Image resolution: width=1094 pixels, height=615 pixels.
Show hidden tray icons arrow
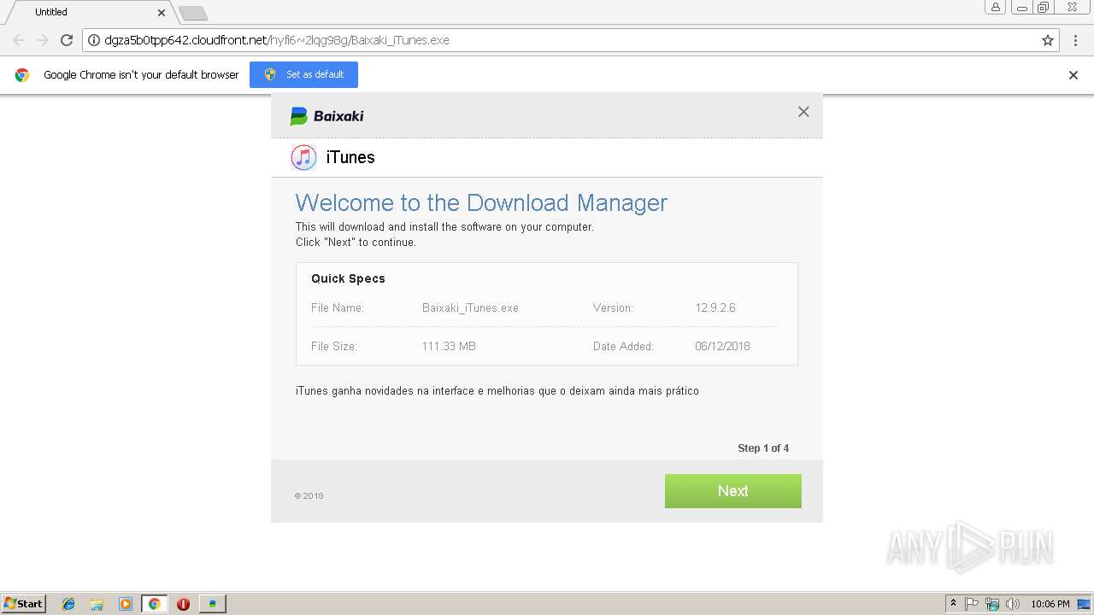954,604
